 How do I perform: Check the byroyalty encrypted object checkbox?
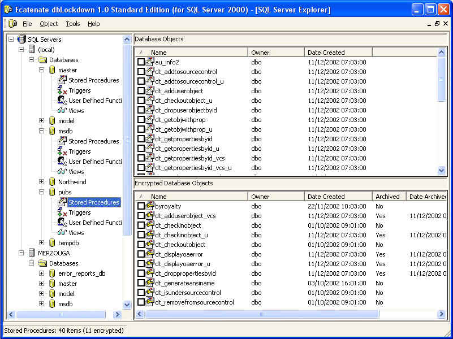[x=141, y=206]
